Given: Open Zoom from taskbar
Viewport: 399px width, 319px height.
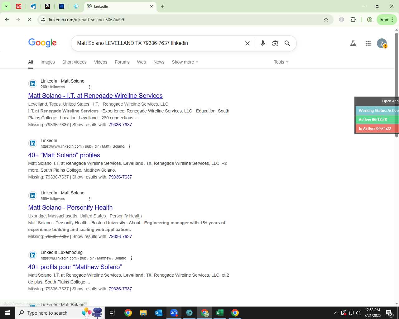Looking at the screenshot, I should (174, 313).
